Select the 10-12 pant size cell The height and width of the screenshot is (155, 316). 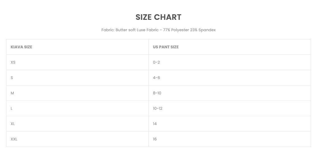[x=157, y=108]
